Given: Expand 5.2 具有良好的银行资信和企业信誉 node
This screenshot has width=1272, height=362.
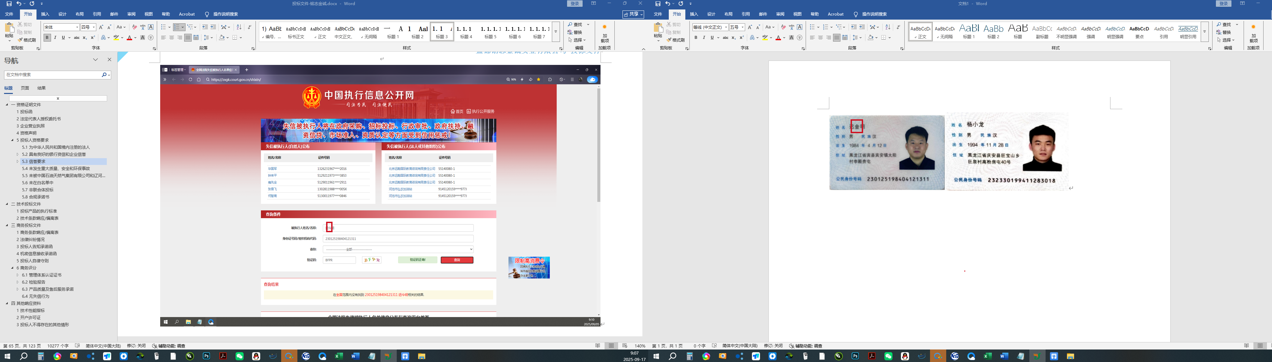Looking at the screenshot, I should click(x=18, y=154).
